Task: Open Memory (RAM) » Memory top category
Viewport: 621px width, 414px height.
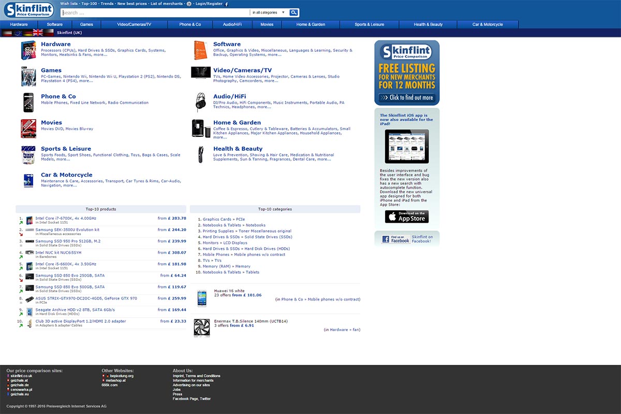Action: [x=227, y=266]
